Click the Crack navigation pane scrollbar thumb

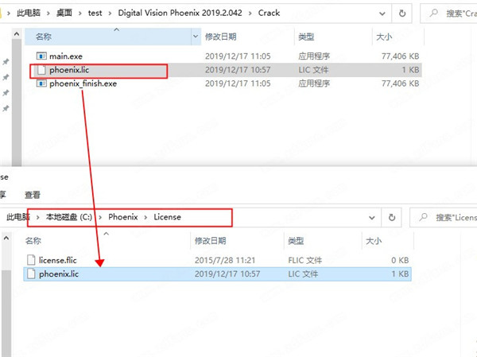(x=17, y=103)
